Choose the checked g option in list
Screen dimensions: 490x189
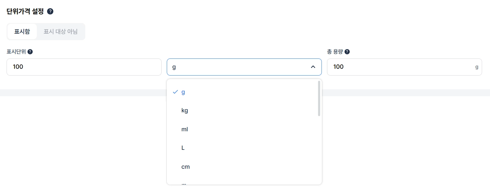pos(183,92)
